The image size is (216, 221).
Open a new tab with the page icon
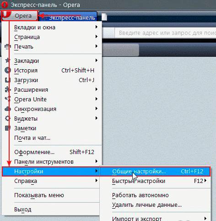[x=104, y=17]
